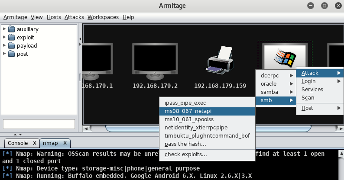This screenshot has height=180, width=344.
Task: Switch to the nmap tab
Action: (50, 143)
